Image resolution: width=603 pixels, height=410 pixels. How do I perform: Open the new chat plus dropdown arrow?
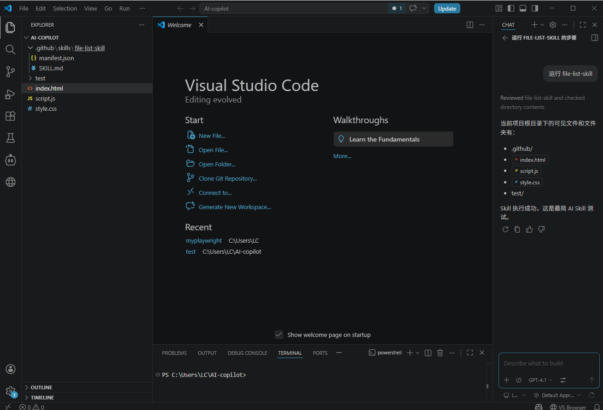pyautogui.click(x=542, y=25)
